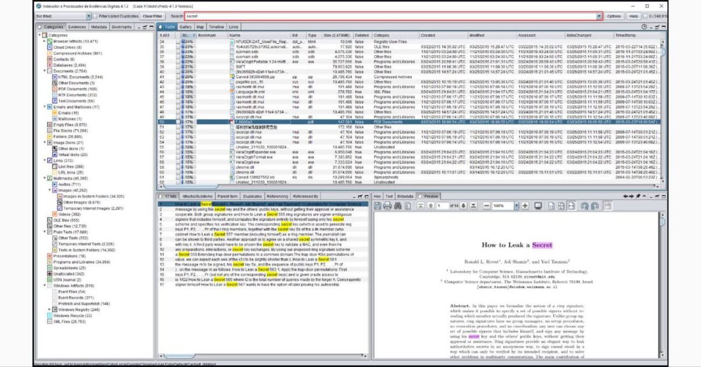Image resolution: width=701 pixels, height=367 pixels.
Task: Collapse the Emails and Mailboxes node
Action: click(x=45, y=107)
